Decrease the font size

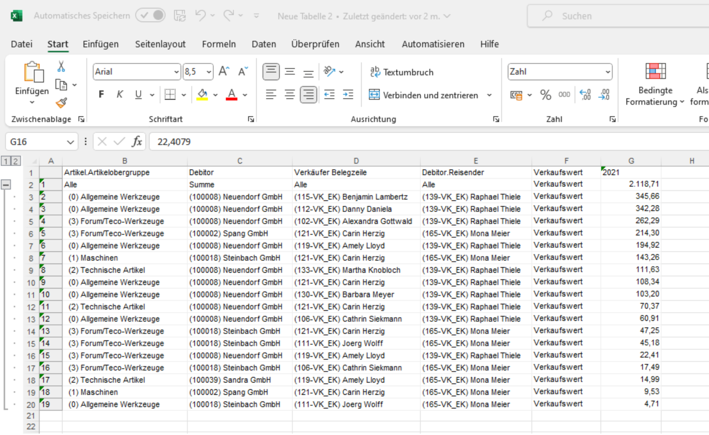[243, 72]
